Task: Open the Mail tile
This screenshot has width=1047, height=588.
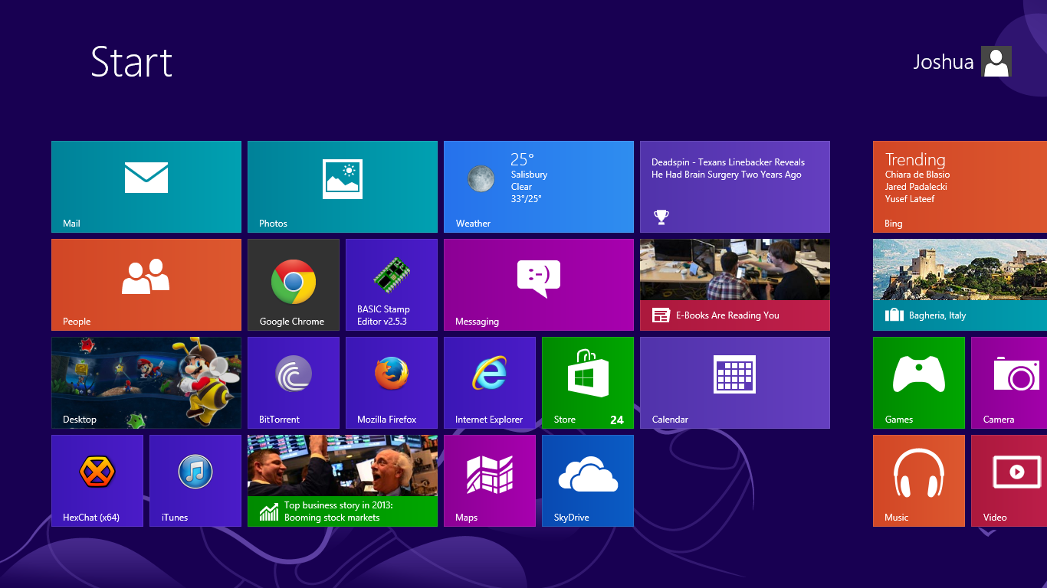Action: click(146, 186)
